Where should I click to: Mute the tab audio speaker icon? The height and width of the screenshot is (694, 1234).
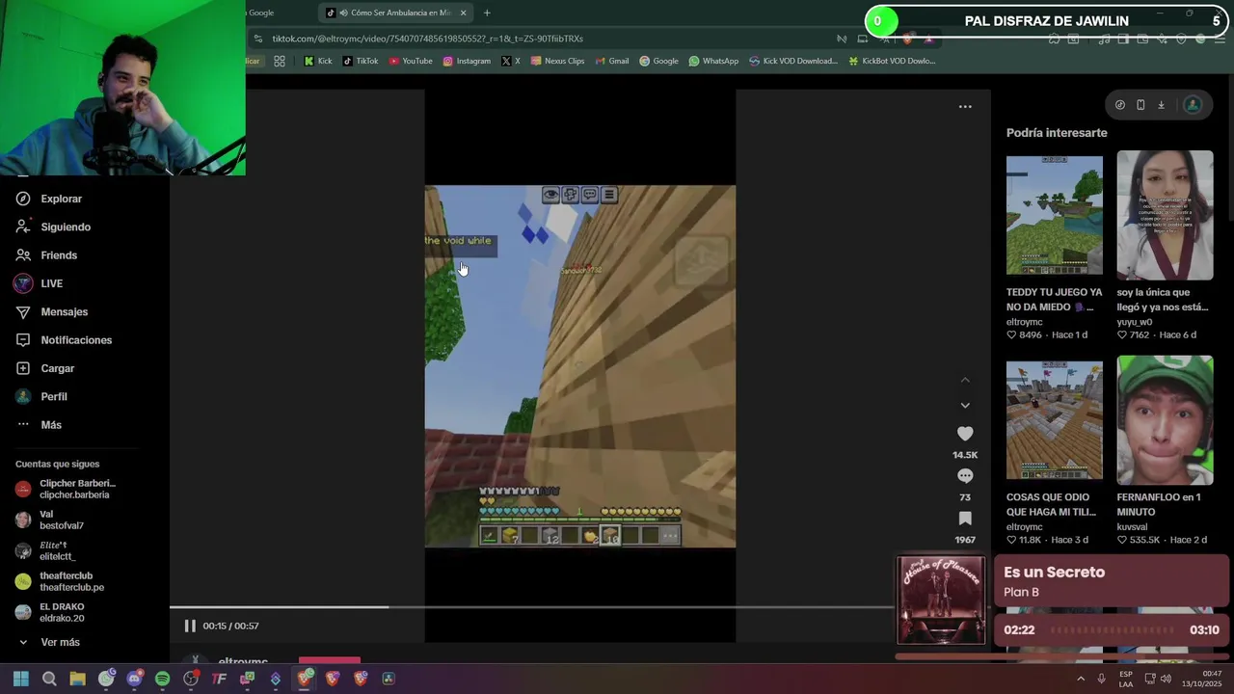coord(343,13)
